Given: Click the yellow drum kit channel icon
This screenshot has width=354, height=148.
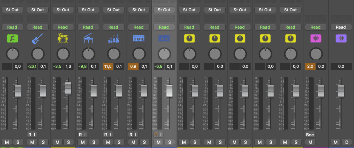Looking at the screenshot, I should tap(63, 38).
